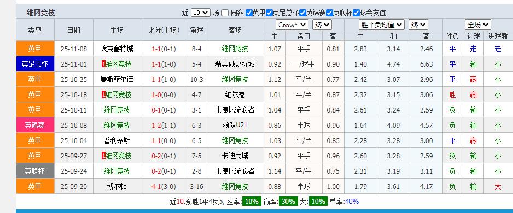Toggle the 同客 checkbox
513x213 pixels.
(x=225, y=13)
